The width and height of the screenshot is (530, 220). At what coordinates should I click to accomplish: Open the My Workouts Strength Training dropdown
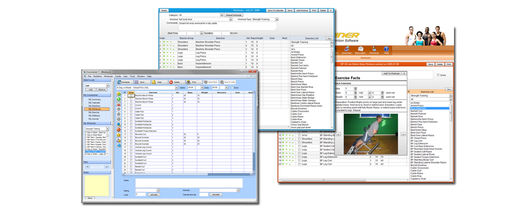107,129
